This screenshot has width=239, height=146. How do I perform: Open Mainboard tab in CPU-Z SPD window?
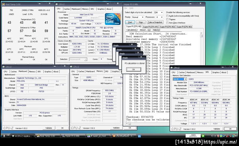pyautogui.click(x=191, y=72)
